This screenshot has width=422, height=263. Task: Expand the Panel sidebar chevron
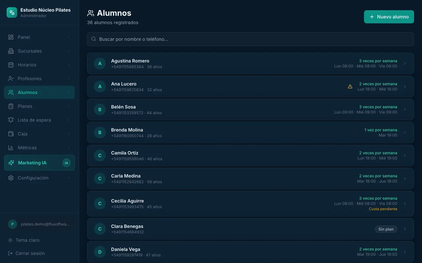click(69, 37)
